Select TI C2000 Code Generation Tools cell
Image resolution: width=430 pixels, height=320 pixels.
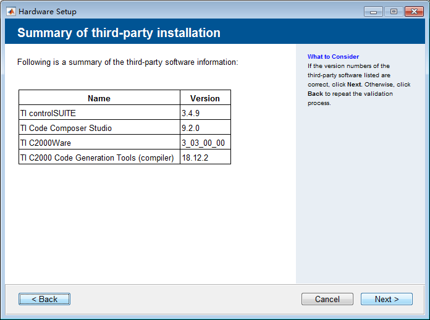(99, 156)
